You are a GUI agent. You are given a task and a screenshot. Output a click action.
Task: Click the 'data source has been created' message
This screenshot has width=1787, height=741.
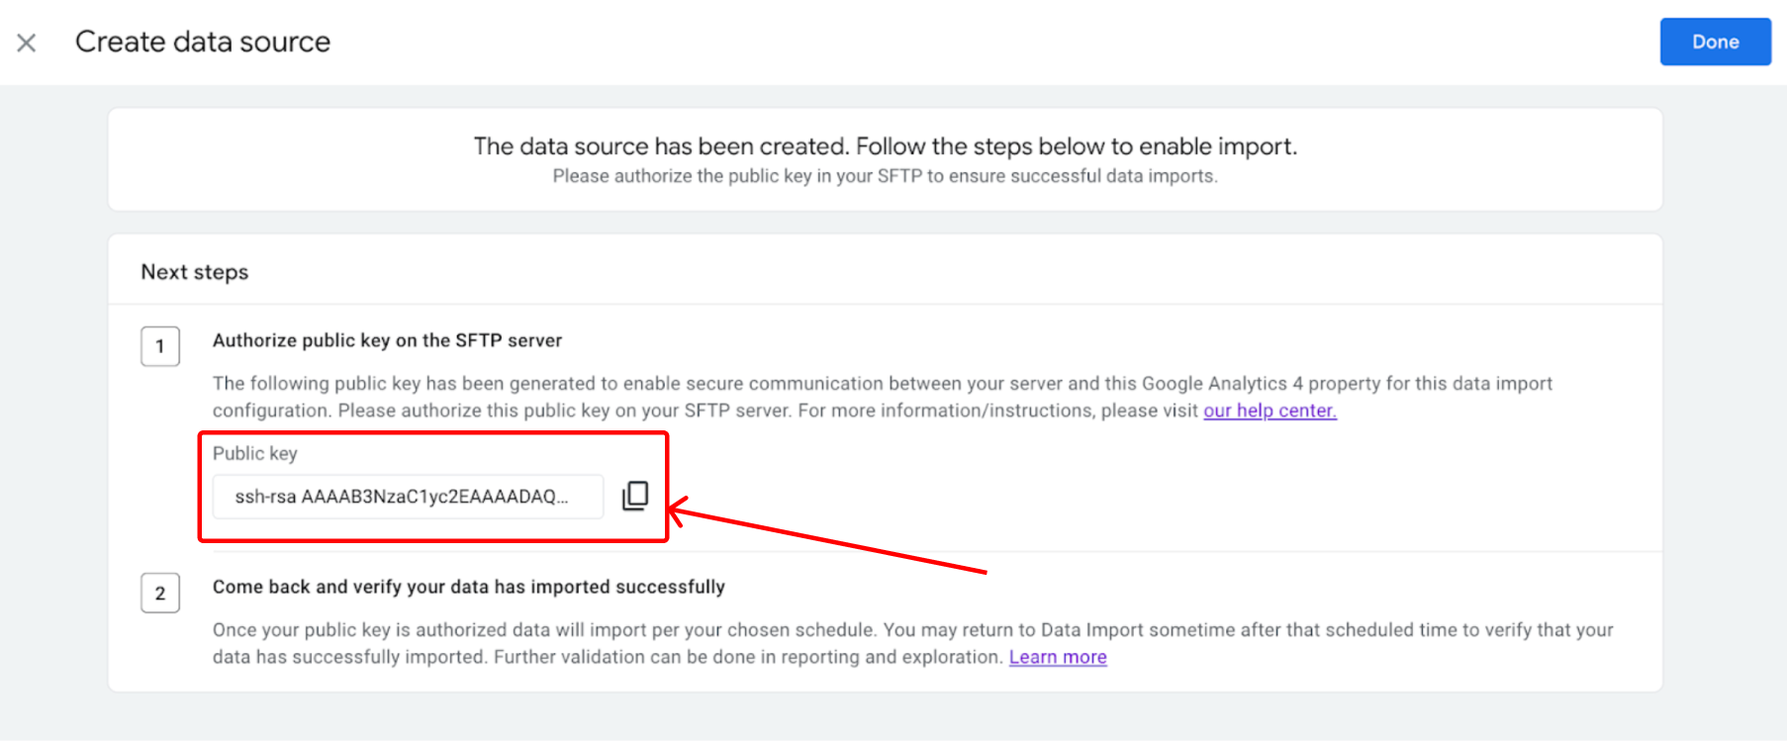885,146
